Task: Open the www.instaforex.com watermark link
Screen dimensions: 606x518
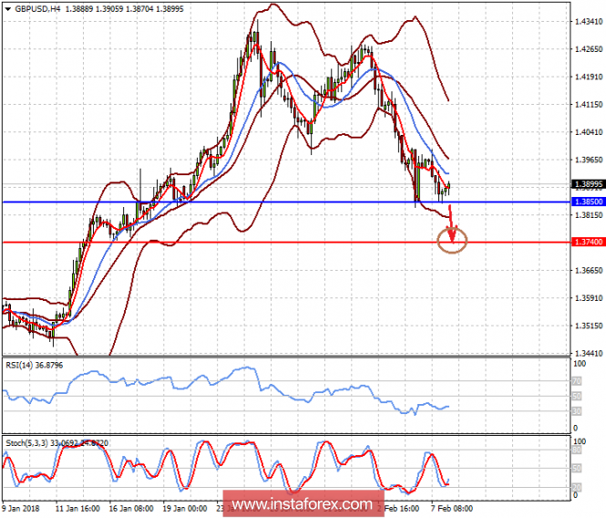Action: click(x=302, y=504)
